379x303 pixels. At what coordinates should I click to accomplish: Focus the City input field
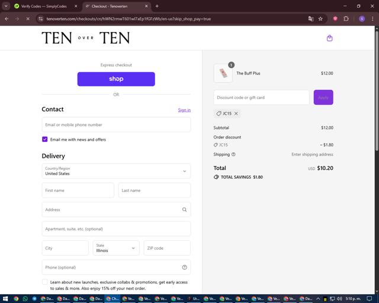coord(65,248)
